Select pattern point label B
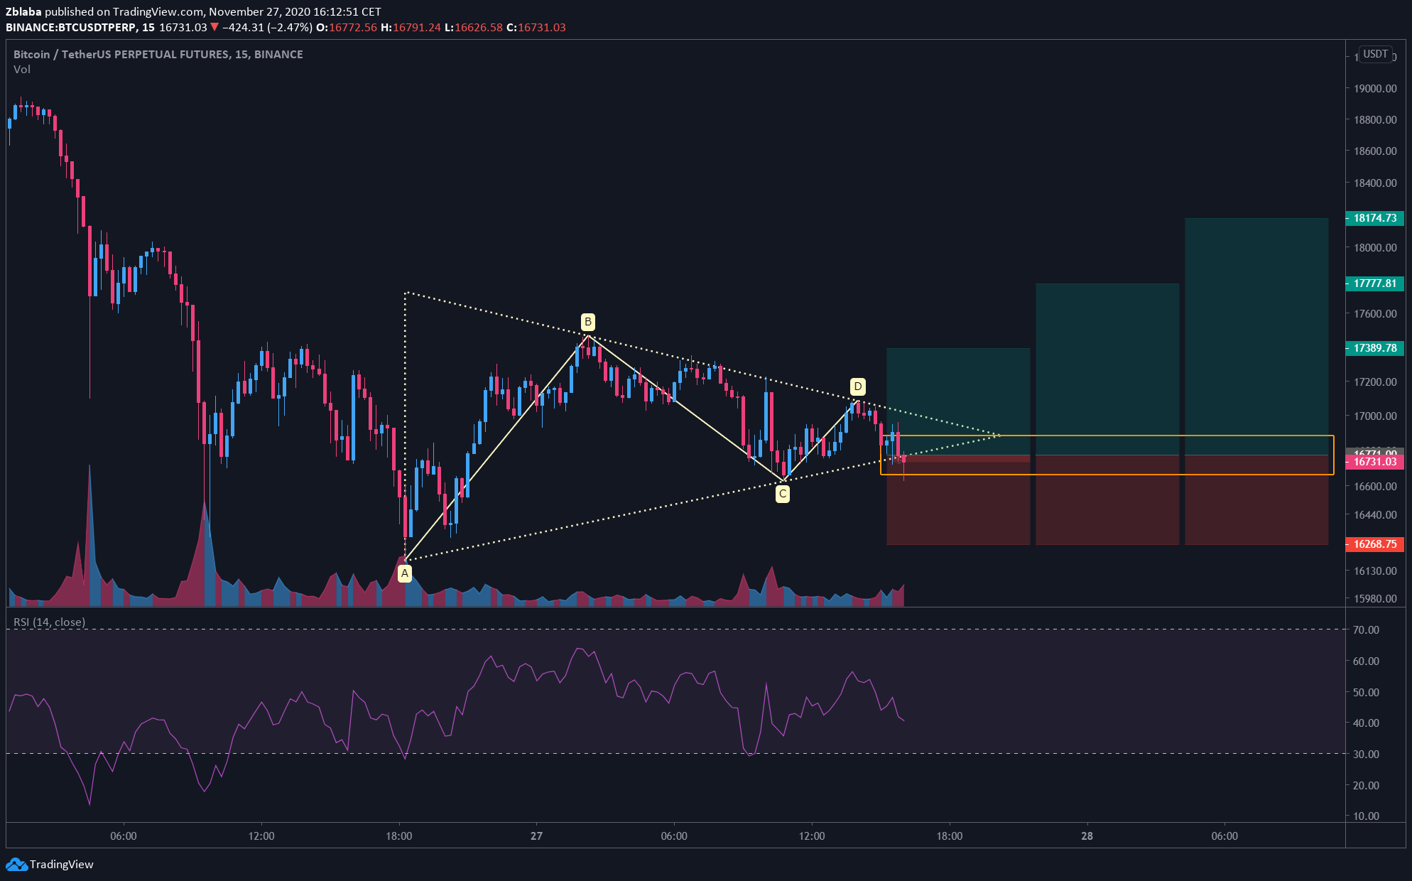 (587, 322)
